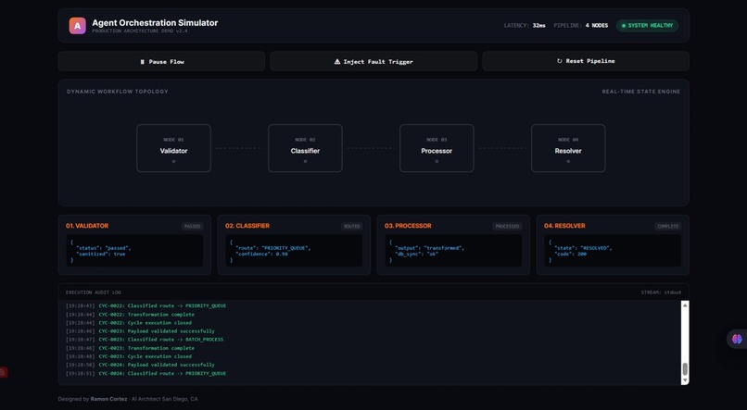
Task: Click log line 'CYC-0023: Payload validated successfully'
Action: click(157, 331)
